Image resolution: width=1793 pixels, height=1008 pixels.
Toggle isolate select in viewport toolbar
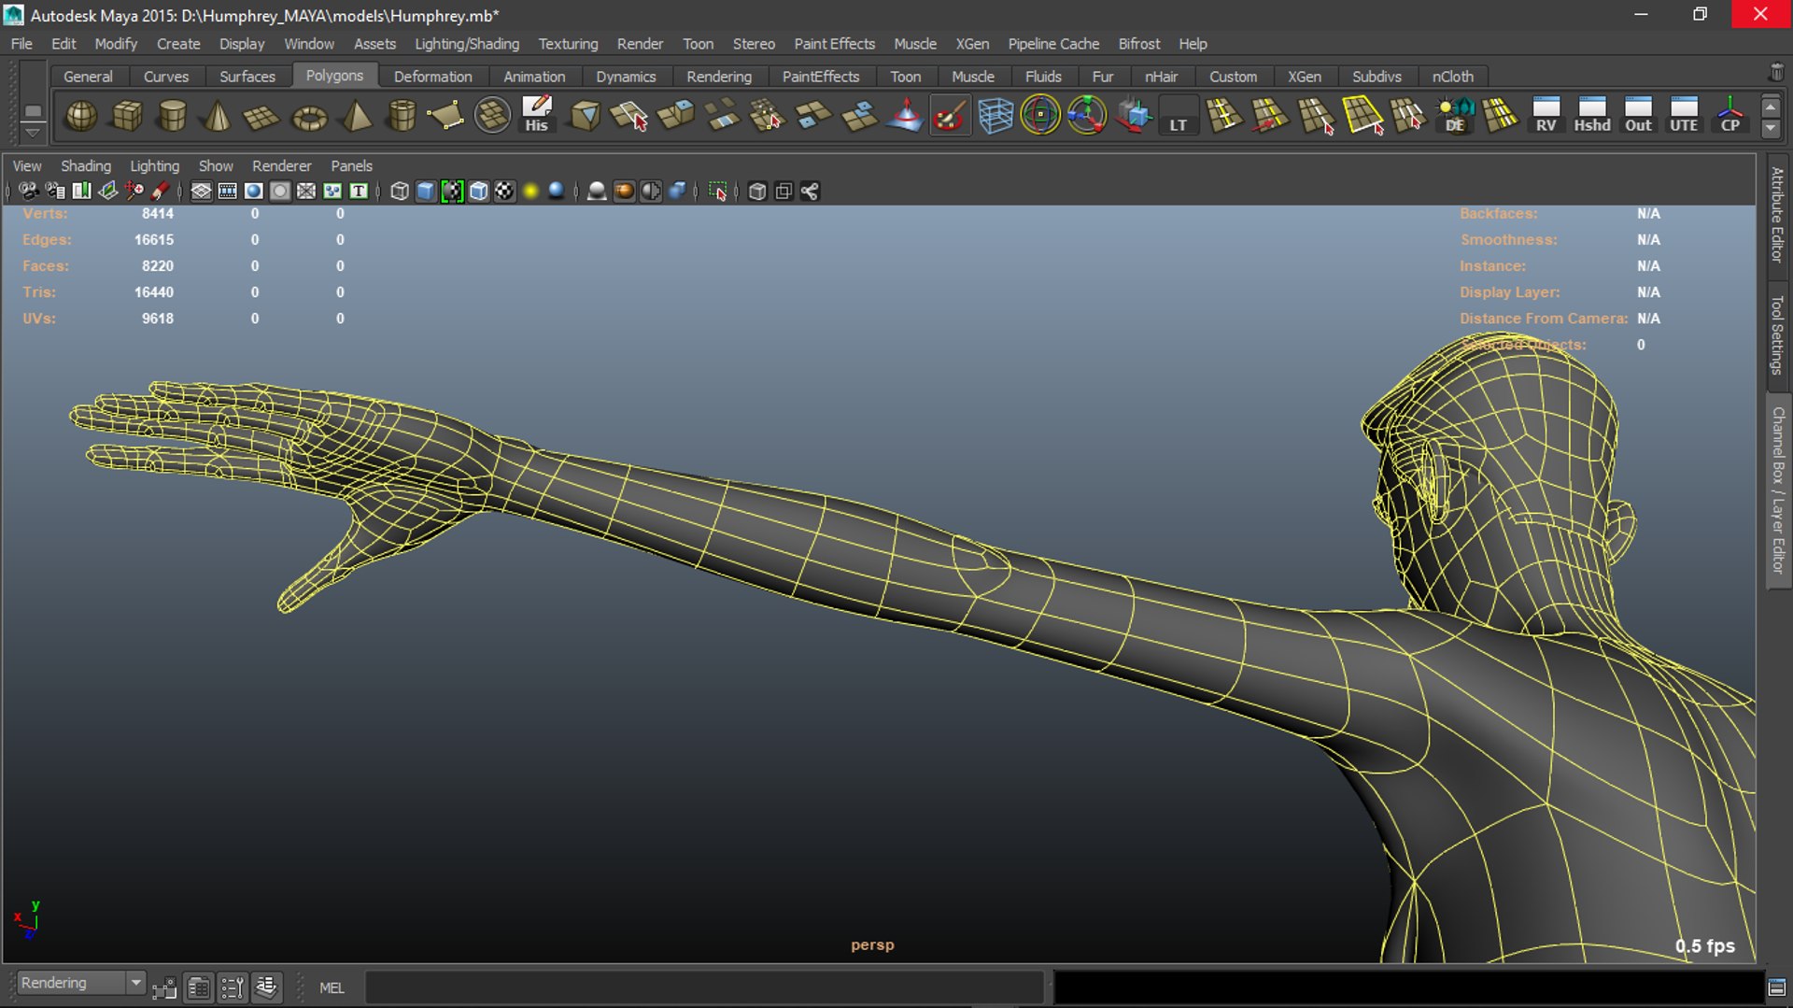tap(717, 192)
